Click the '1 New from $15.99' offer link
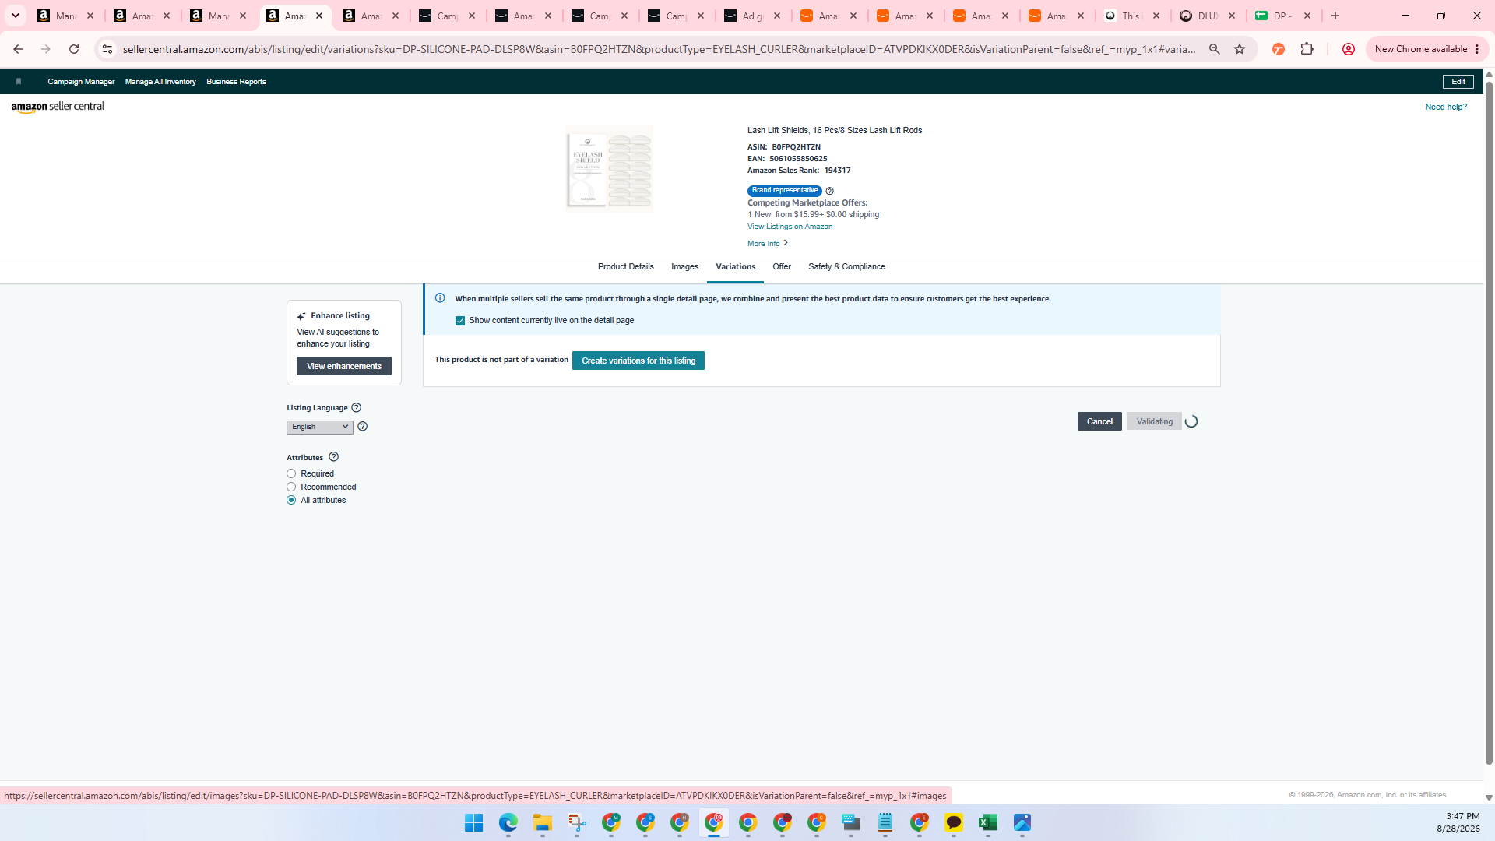The height and width of the screenshot is (841, 1495). (813, 214)
